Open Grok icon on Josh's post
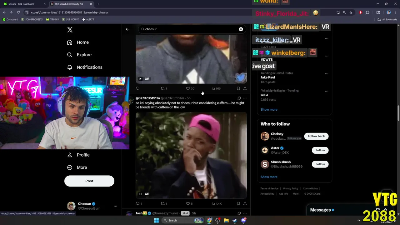 239,213
